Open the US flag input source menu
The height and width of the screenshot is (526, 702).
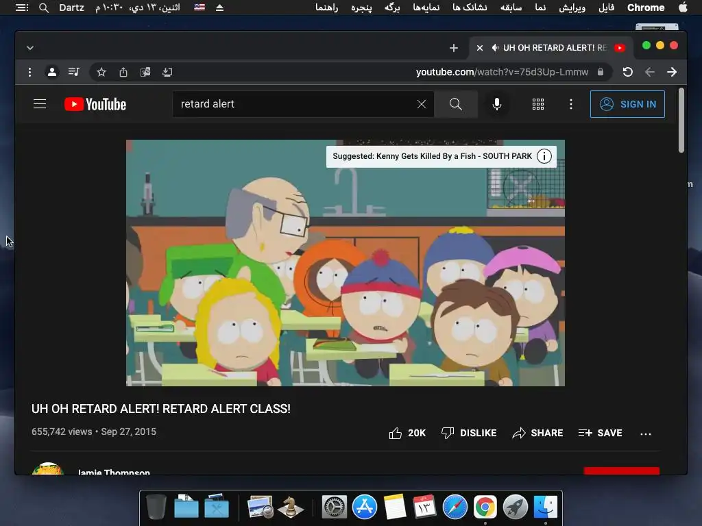[x=199, y=8]
